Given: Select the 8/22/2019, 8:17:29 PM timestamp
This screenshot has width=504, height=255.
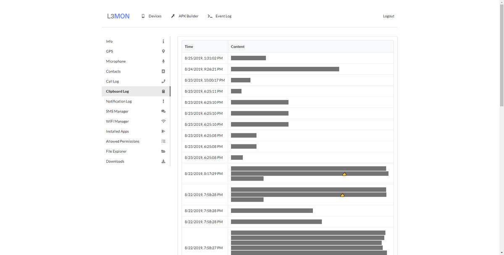Looking at the screenshot, I should (x=204, y=174).
